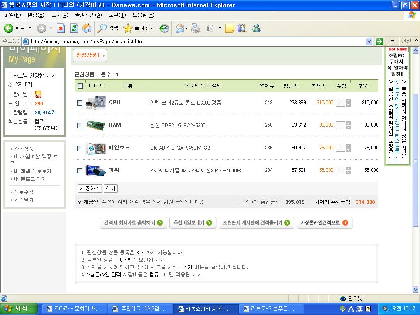Viewport: 420px width, 315px height.
Task: Check the RAM row checkbox
Action: tap(80, 126)
